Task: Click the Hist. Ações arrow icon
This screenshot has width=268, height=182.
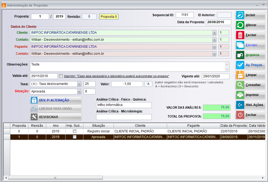Action: 240,105
